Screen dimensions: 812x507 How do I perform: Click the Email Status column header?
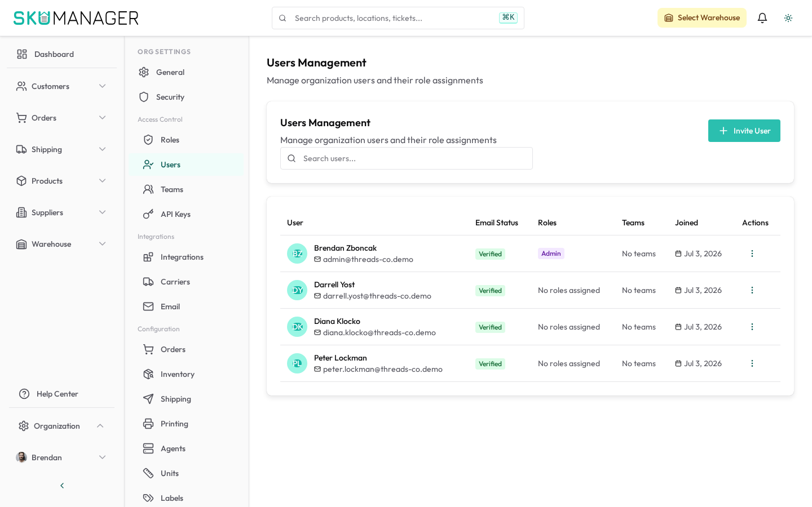click(497, 223)
